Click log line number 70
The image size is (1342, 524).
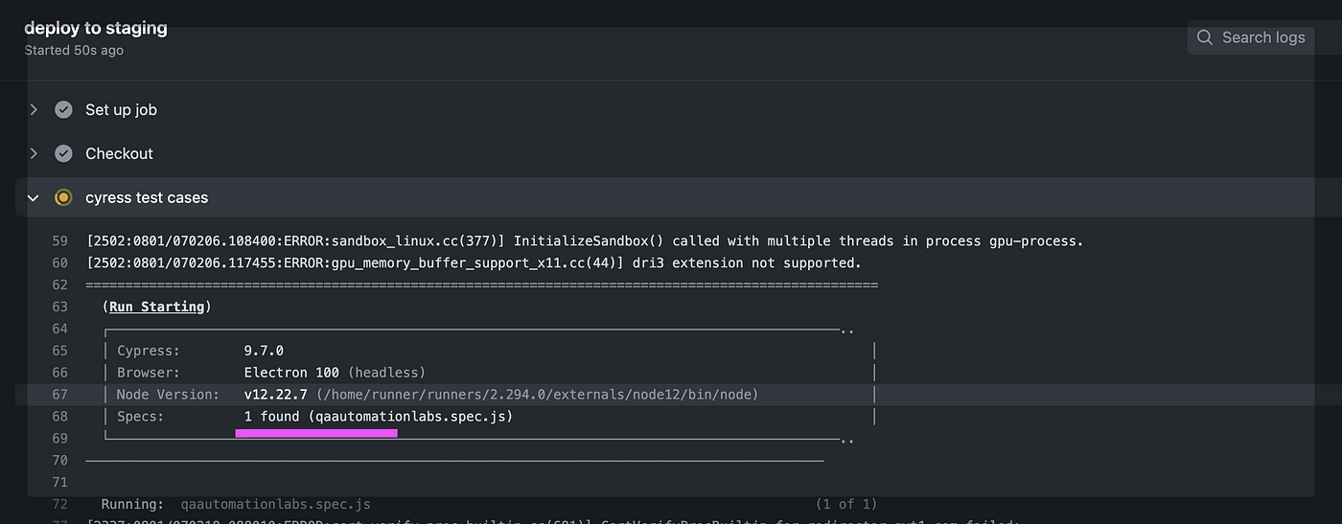point(59,461)
